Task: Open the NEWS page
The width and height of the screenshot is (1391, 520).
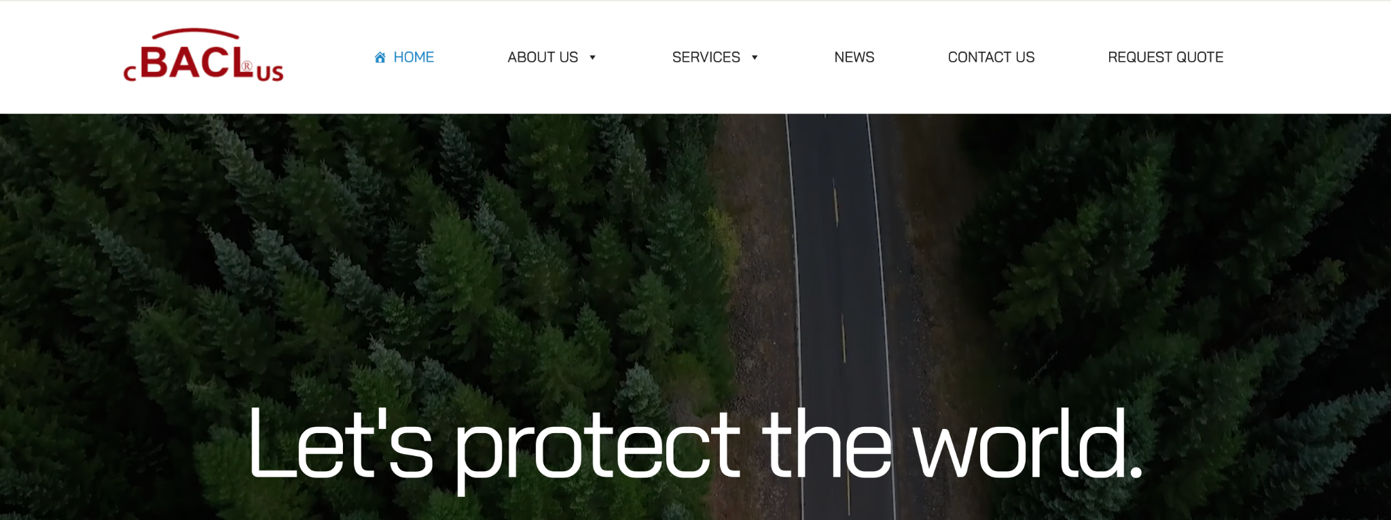Action: [854, 57]
